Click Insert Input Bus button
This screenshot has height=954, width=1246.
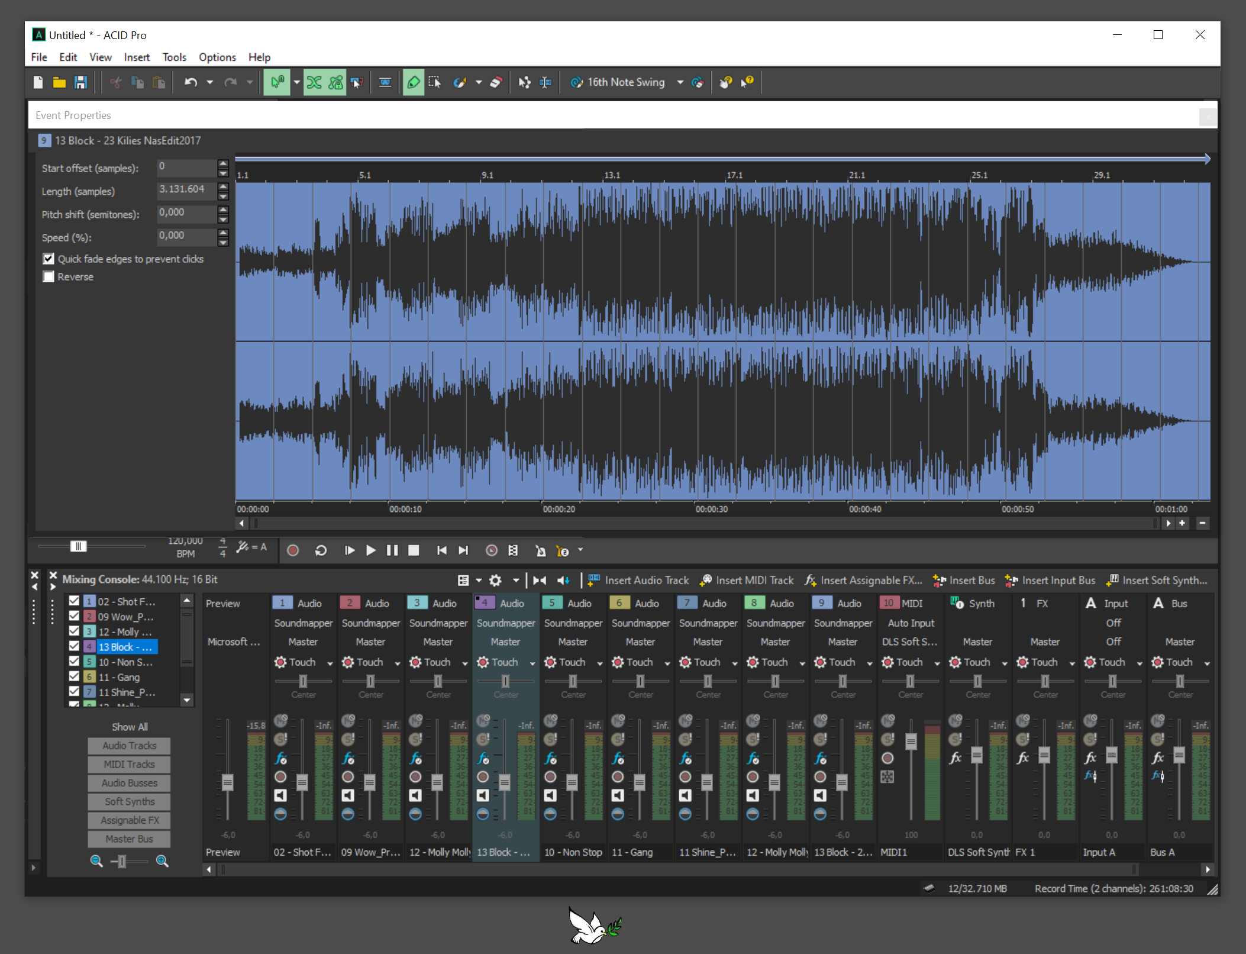(1050, 581)
